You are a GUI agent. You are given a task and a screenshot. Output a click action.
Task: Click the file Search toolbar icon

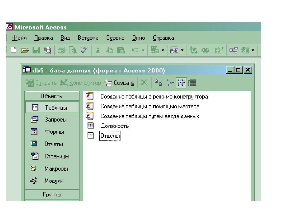click(x=47, y=50)
